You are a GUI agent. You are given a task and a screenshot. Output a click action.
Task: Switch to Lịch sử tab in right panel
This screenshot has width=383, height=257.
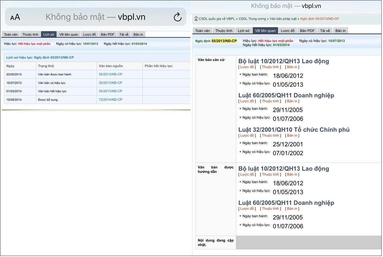244,31
